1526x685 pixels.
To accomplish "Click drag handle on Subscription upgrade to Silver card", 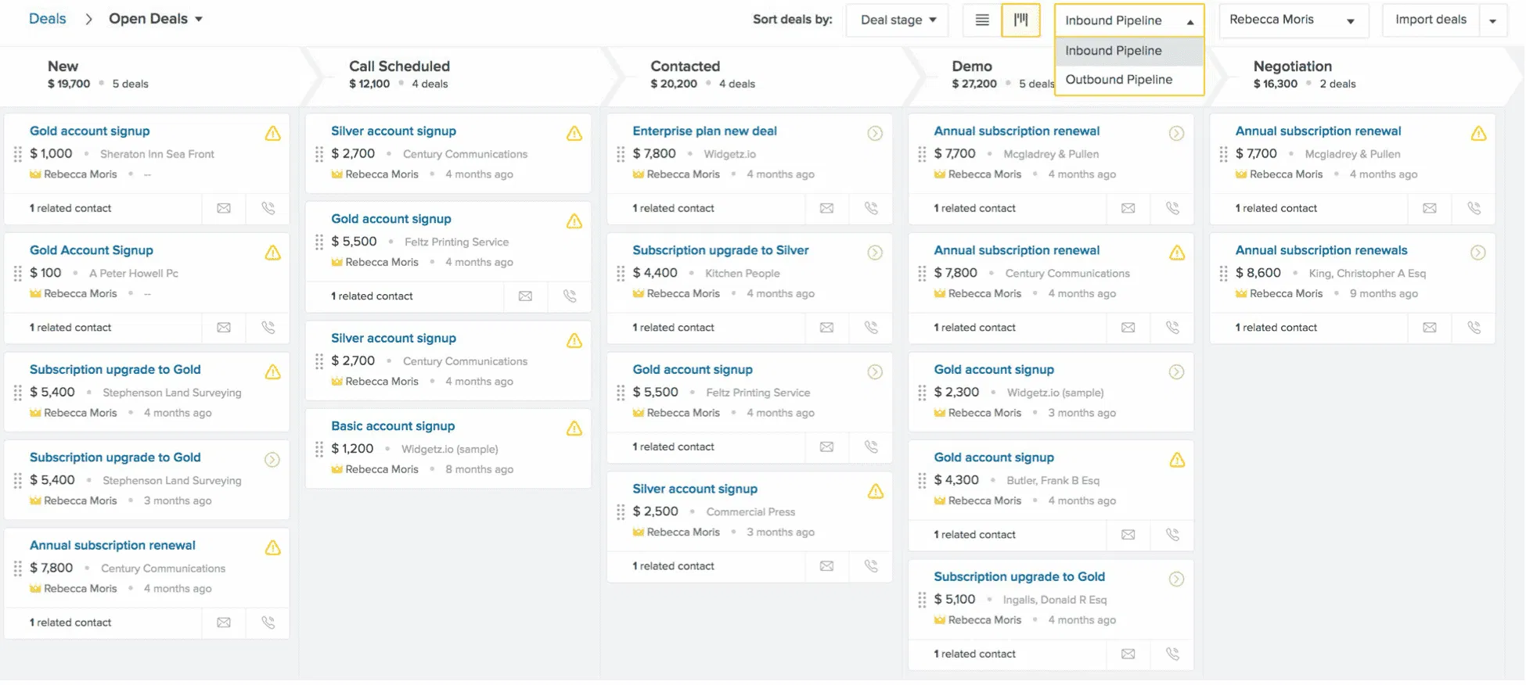I will click(x=621, y=274).
